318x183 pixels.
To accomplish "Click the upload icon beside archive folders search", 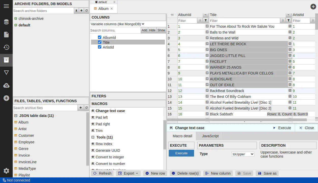I will click(76, 11).
